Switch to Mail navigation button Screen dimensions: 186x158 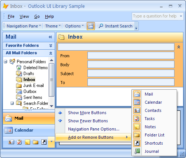tap(29, 118)
